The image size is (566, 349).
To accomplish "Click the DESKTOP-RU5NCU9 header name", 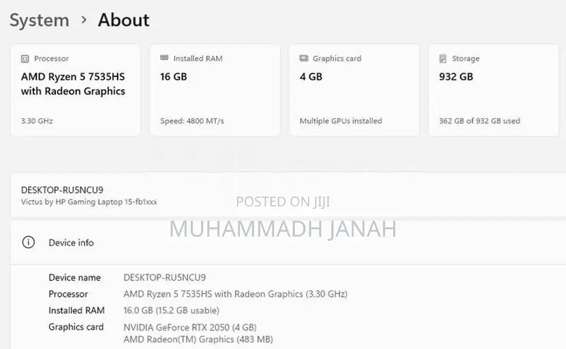I will [62, 190].
